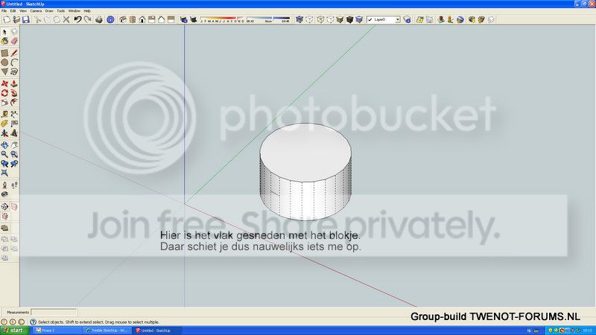This screenshot has height=335, width=596.
Task: Activate the Zoom Window tool
Action: pyautogui.click(x=14, y=154)
